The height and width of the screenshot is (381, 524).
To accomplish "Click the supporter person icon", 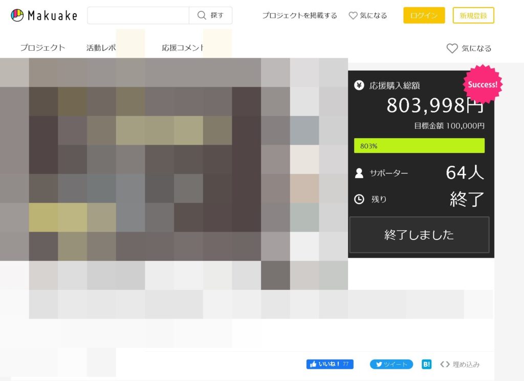I will [x=359, y=173].
